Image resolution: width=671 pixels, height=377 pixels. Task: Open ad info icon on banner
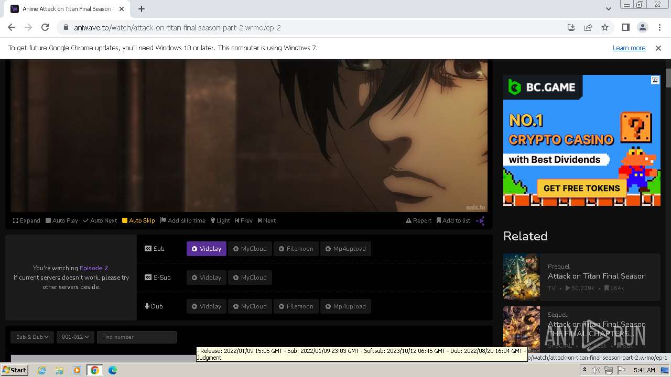click(x=655, y=80)
